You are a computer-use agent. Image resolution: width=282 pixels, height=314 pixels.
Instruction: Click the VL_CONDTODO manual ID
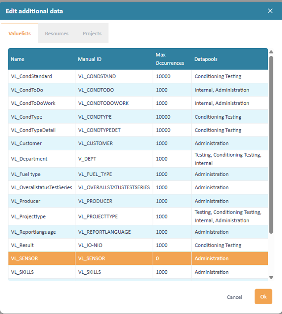coord(96,90)
